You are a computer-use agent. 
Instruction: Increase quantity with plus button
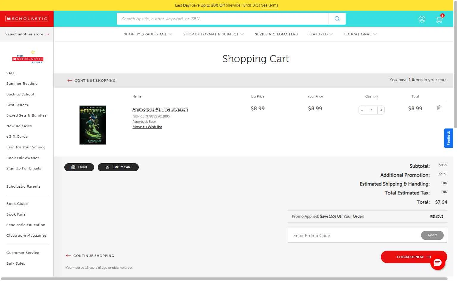381,110
